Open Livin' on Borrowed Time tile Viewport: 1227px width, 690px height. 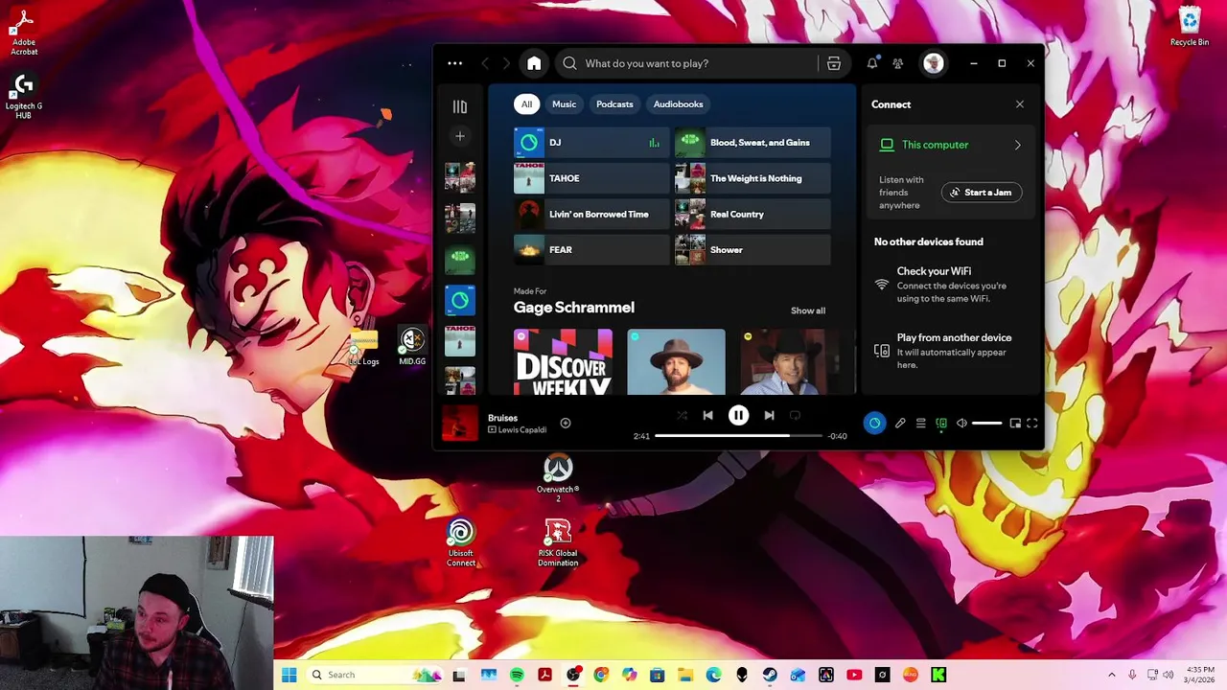(x=591, y=214)
